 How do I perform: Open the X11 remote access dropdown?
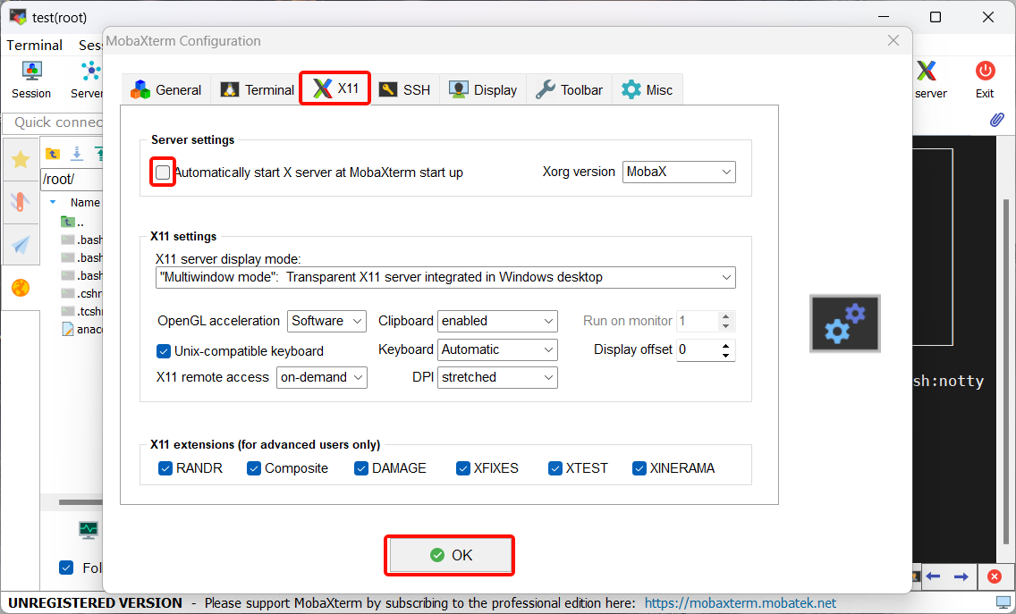point(321,377)
